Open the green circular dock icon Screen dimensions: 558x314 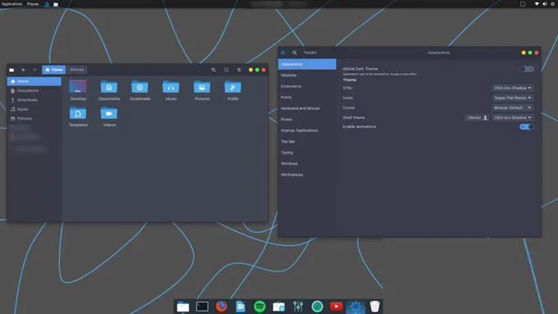pos(318,306)
